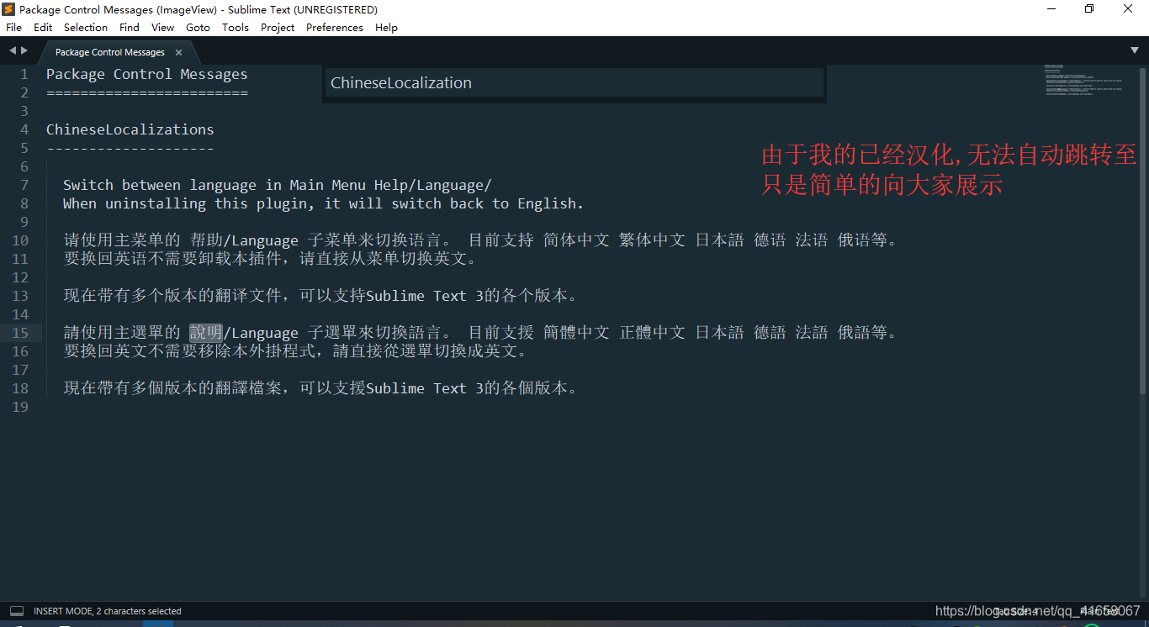Click the line starting '要換回英文不需要移除本外掛程式'
Image resolution: width=1149 pixels, height=627 pixels.
point(297,351)
